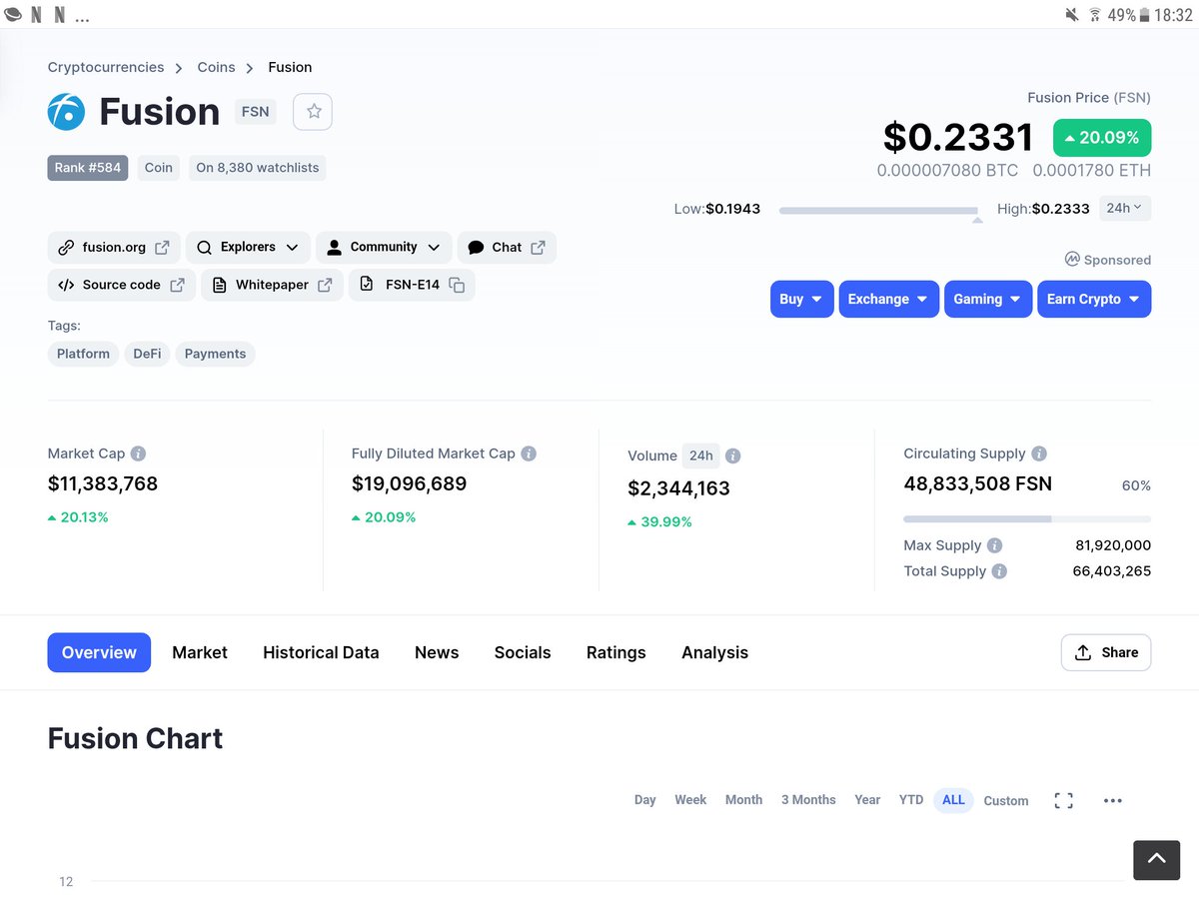Select YTD chart range
The height and width of the screenshot is (899, 1199).
pyautogui.click(x=911, y=800)
